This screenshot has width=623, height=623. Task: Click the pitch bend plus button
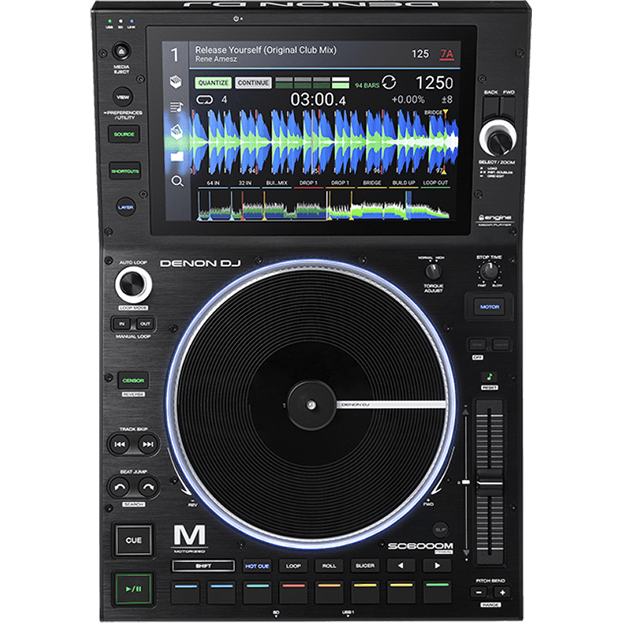[x=502, y=593]
